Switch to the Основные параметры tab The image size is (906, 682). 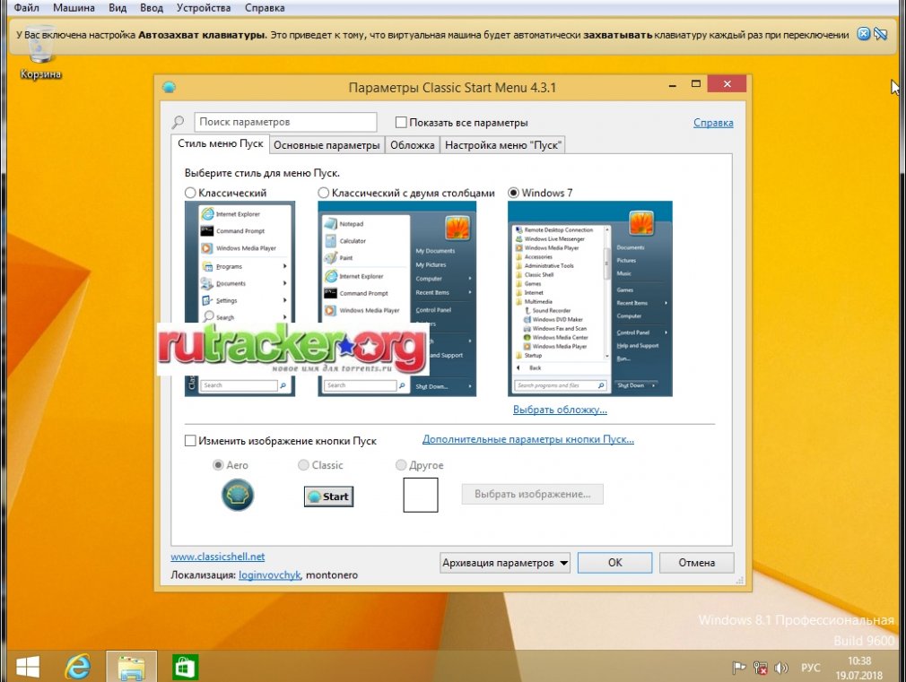(327, 145)
